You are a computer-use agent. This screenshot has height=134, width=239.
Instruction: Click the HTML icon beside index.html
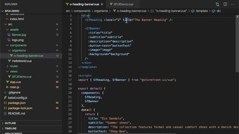coord(7,19)
